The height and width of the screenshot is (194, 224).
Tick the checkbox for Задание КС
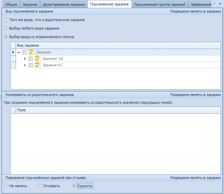(31, 65)
